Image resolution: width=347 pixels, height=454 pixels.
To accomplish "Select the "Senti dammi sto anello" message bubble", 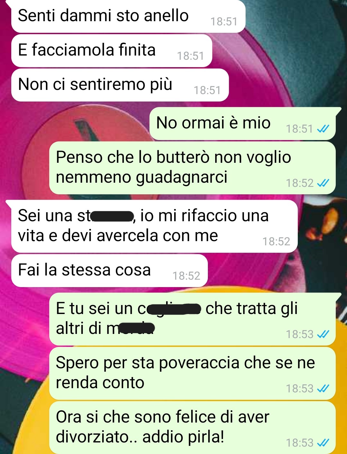I will [128, 16].
